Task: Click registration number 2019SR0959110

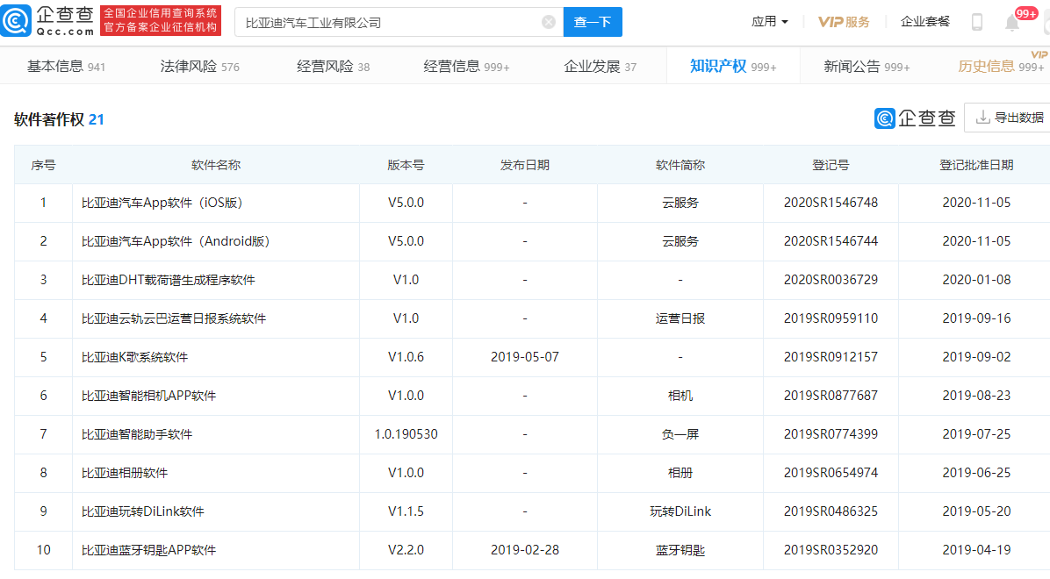Action: tap(831, 318)
